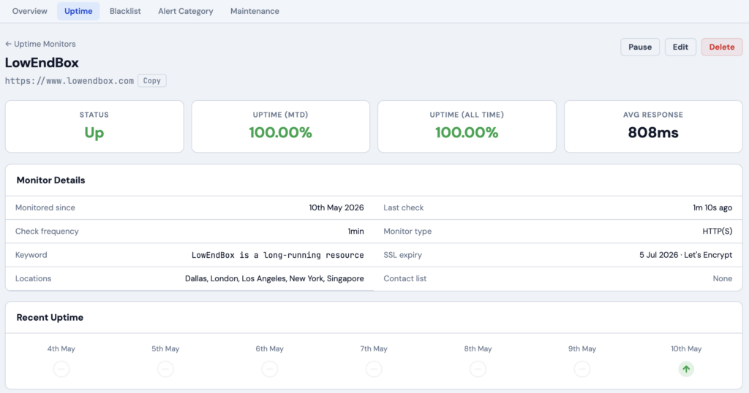Select the Uptime tab
749x393 pixels.
(x=78, y=11)
